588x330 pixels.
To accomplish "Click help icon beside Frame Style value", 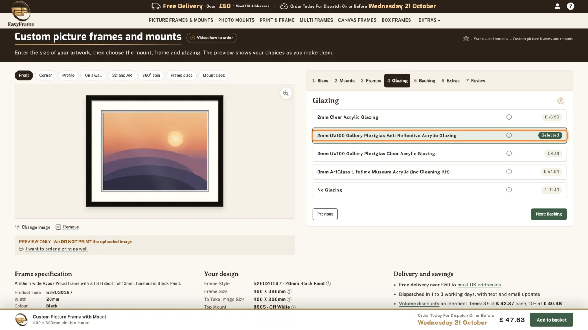I will (x=329, y=283).
